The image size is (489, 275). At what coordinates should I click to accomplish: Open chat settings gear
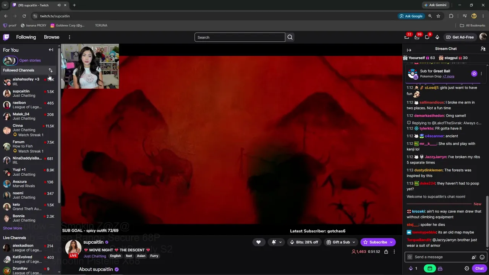pos(467,269)
